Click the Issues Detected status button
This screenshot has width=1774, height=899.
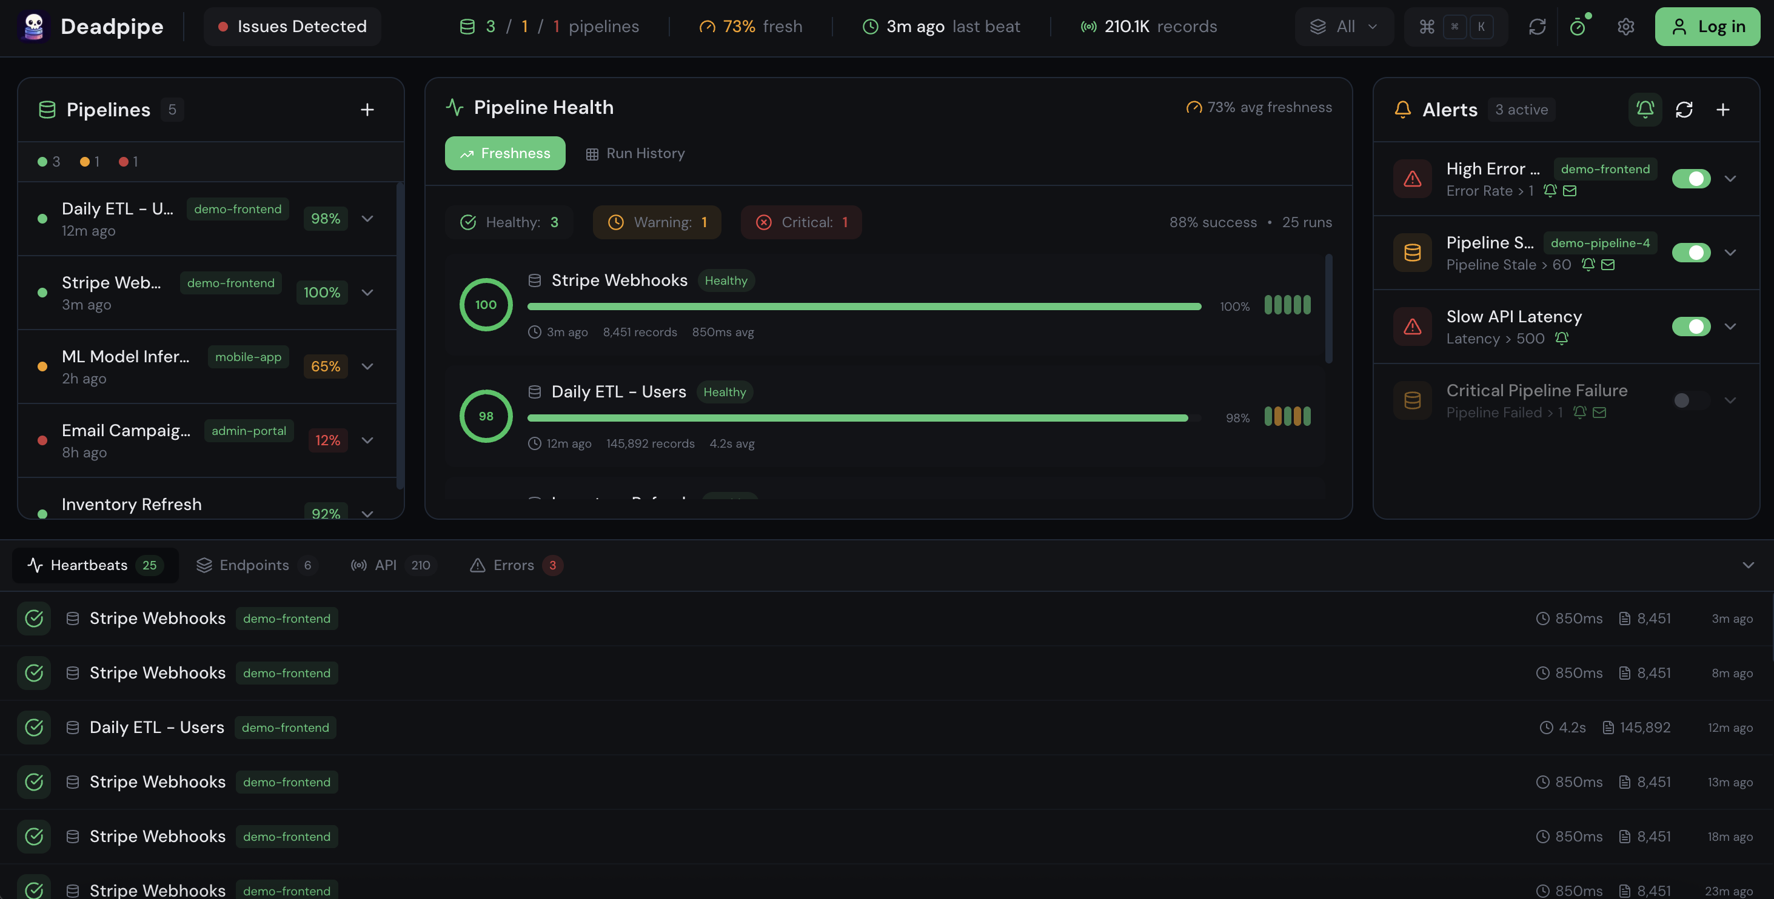pyautogui.click(x=291, y=26)
